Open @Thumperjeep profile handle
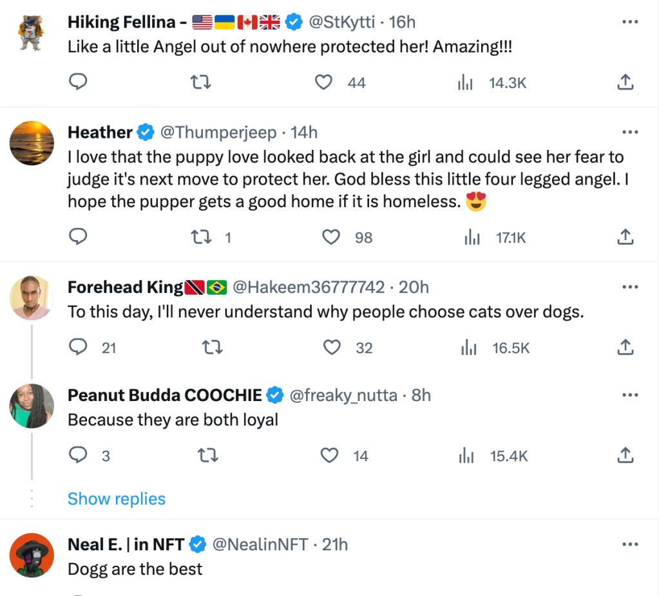The height and width of the screenshot is (596, 659). 218,133
